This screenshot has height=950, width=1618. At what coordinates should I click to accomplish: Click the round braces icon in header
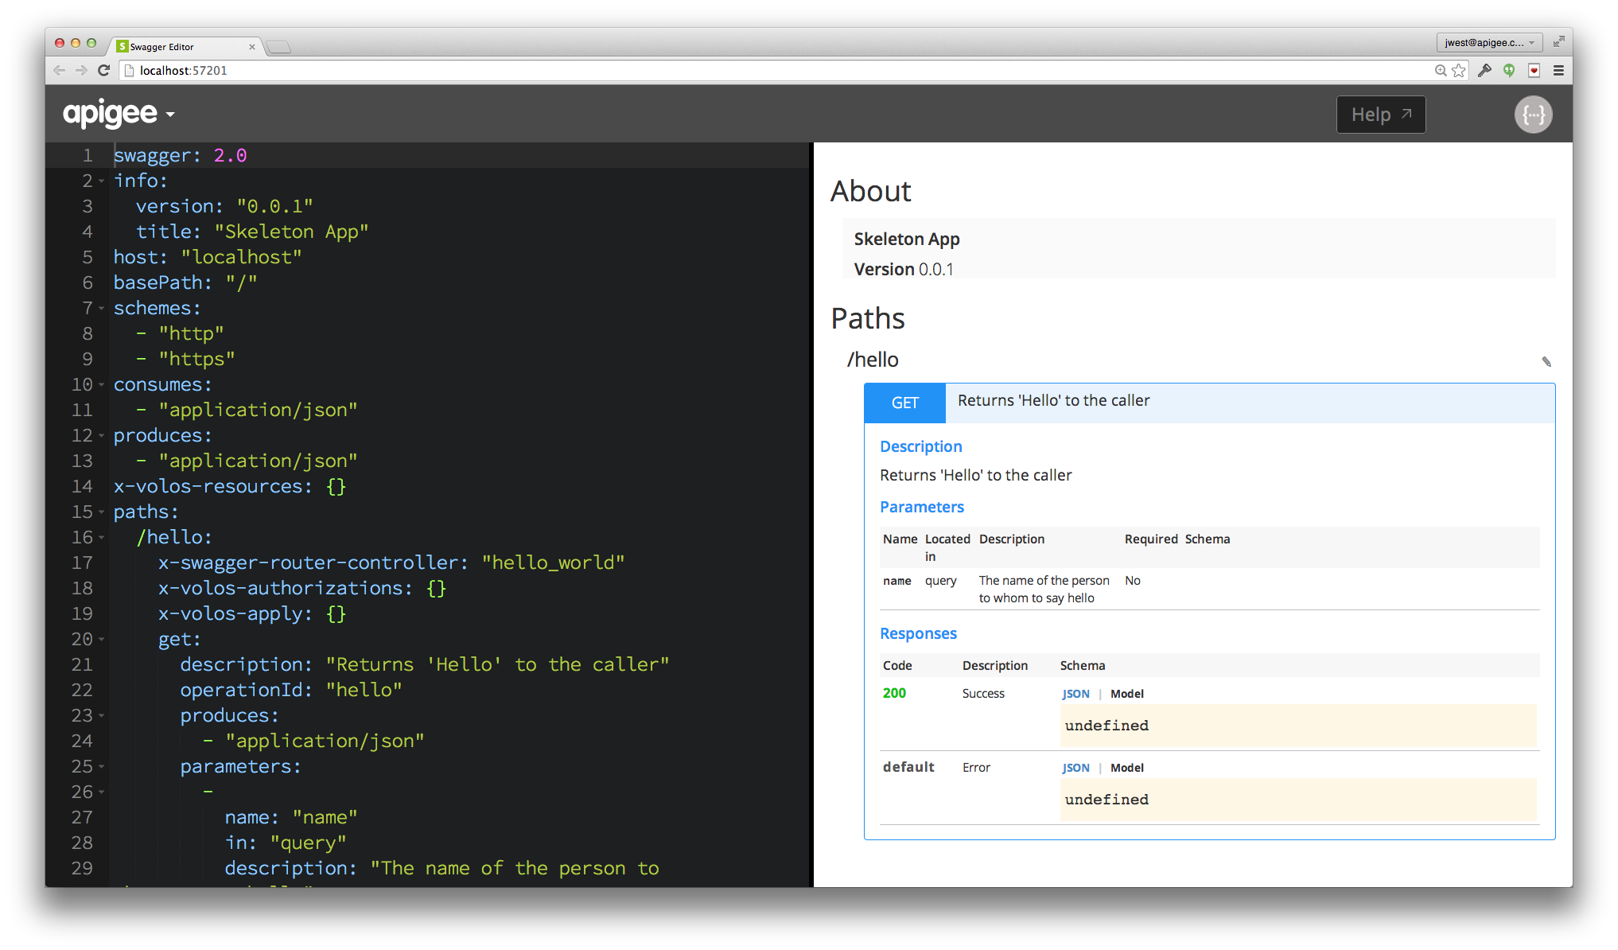(x=1533, y=115)
